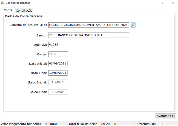The height and width of the screenshot is (126, 178).
Task: Click the Conciliação Bancária app icon
Action: [3, 3]
